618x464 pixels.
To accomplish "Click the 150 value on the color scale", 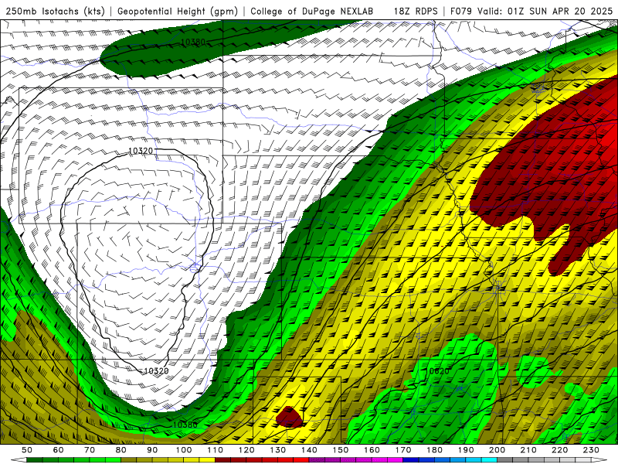I will click(341, 450).
